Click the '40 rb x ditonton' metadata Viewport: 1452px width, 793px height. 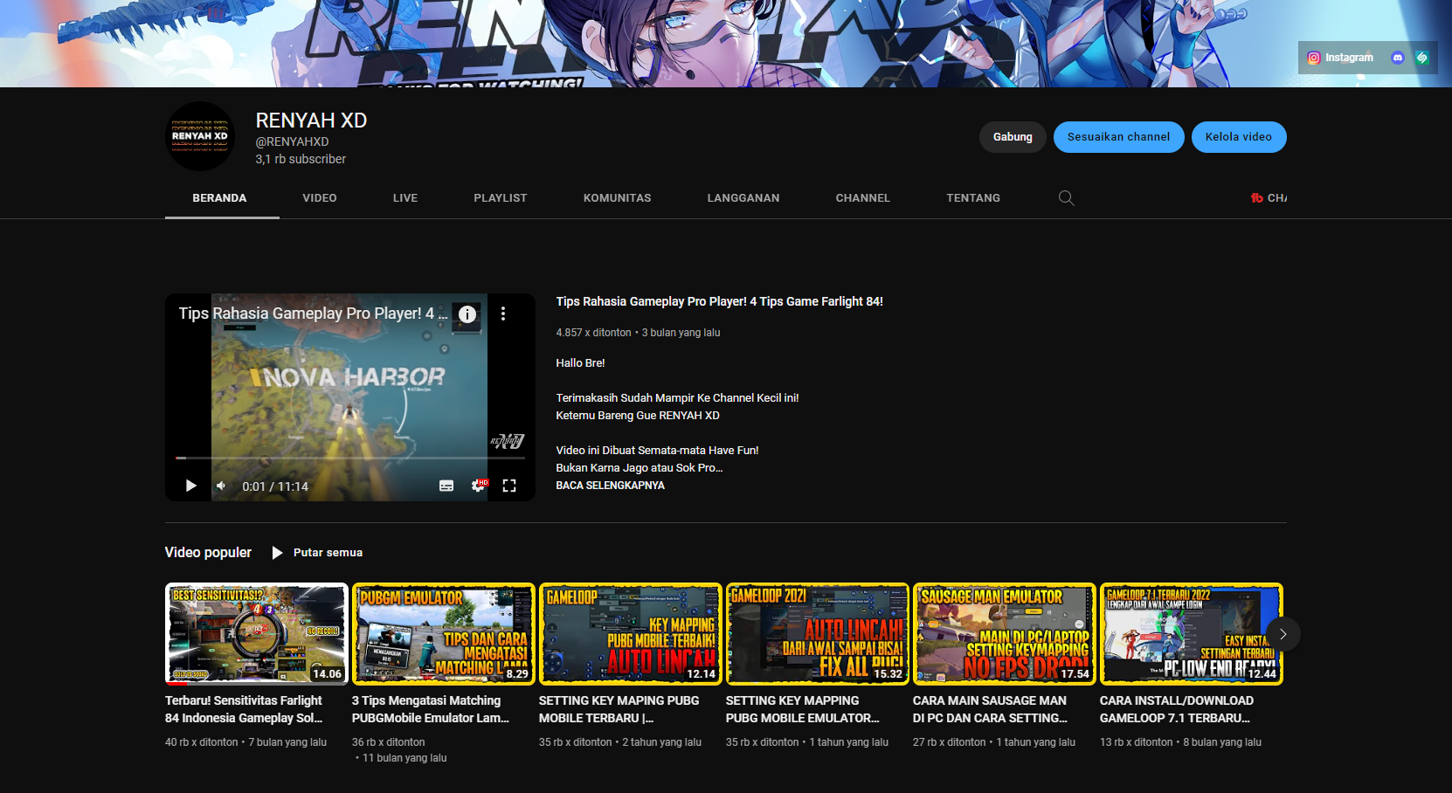pos(201,742)
